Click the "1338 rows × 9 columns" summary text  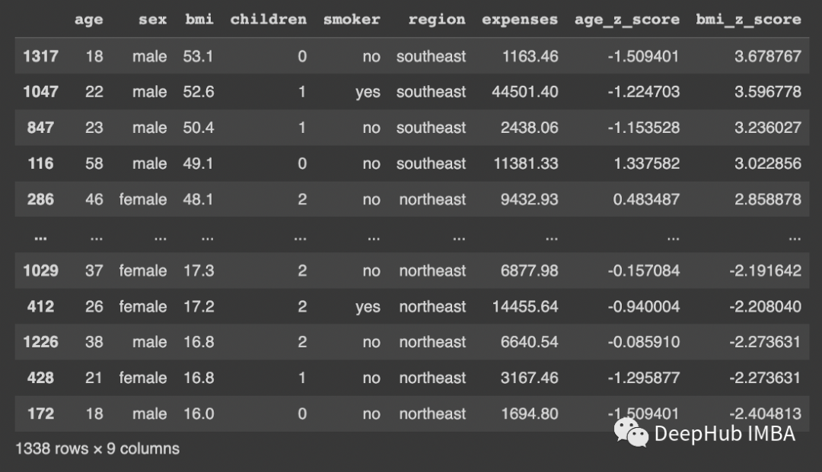tap(97, 448)
